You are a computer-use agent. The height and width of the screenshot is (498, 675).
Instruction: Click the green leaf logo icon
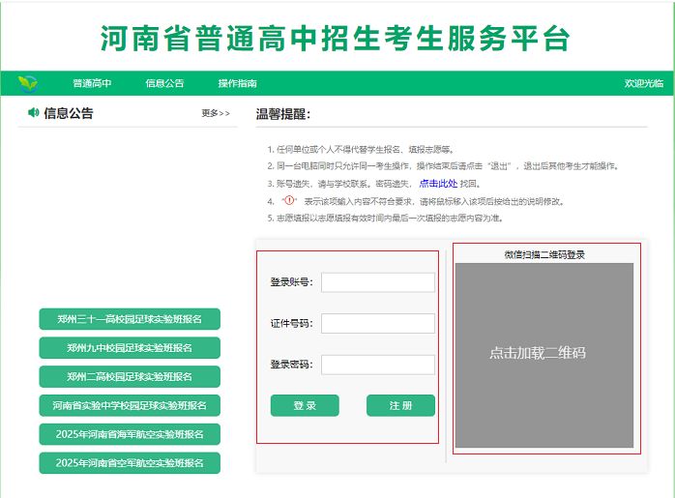[x=28, y=83]
